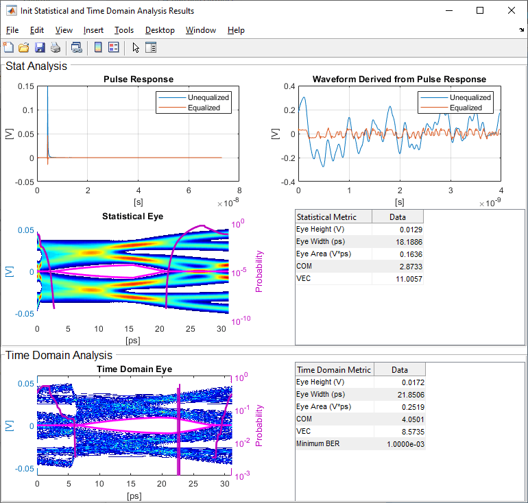528x503 pixels.
Task: Expand the Desktop menu
Action: 160,30
